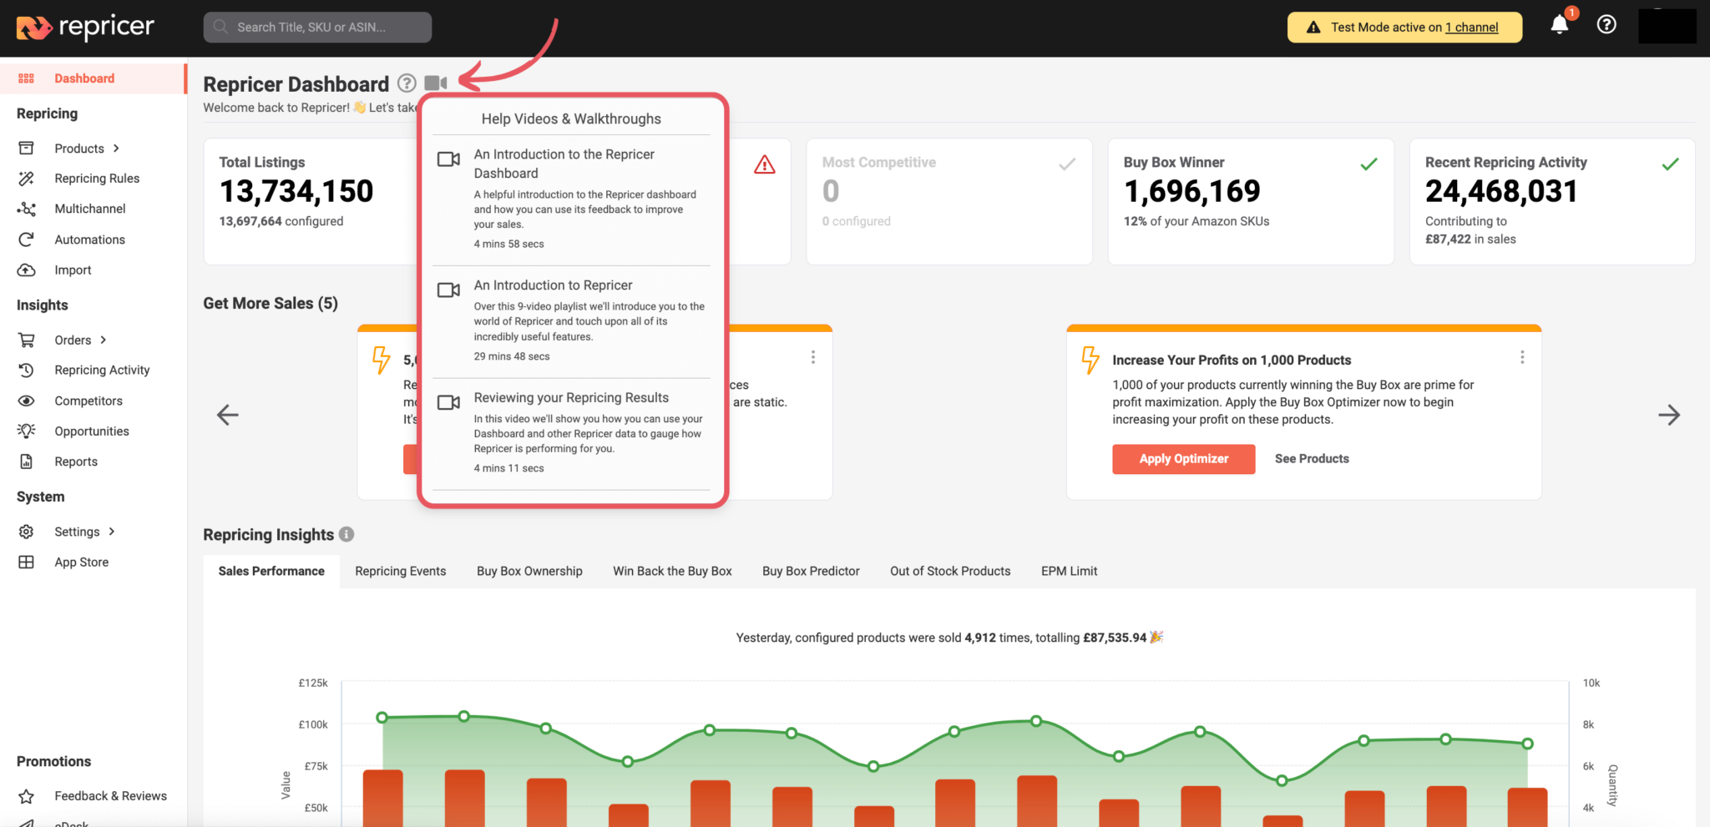Click the Repricing Activity history icon
The width and height of the screenshot is (1710, 827).
coord(27,371)
